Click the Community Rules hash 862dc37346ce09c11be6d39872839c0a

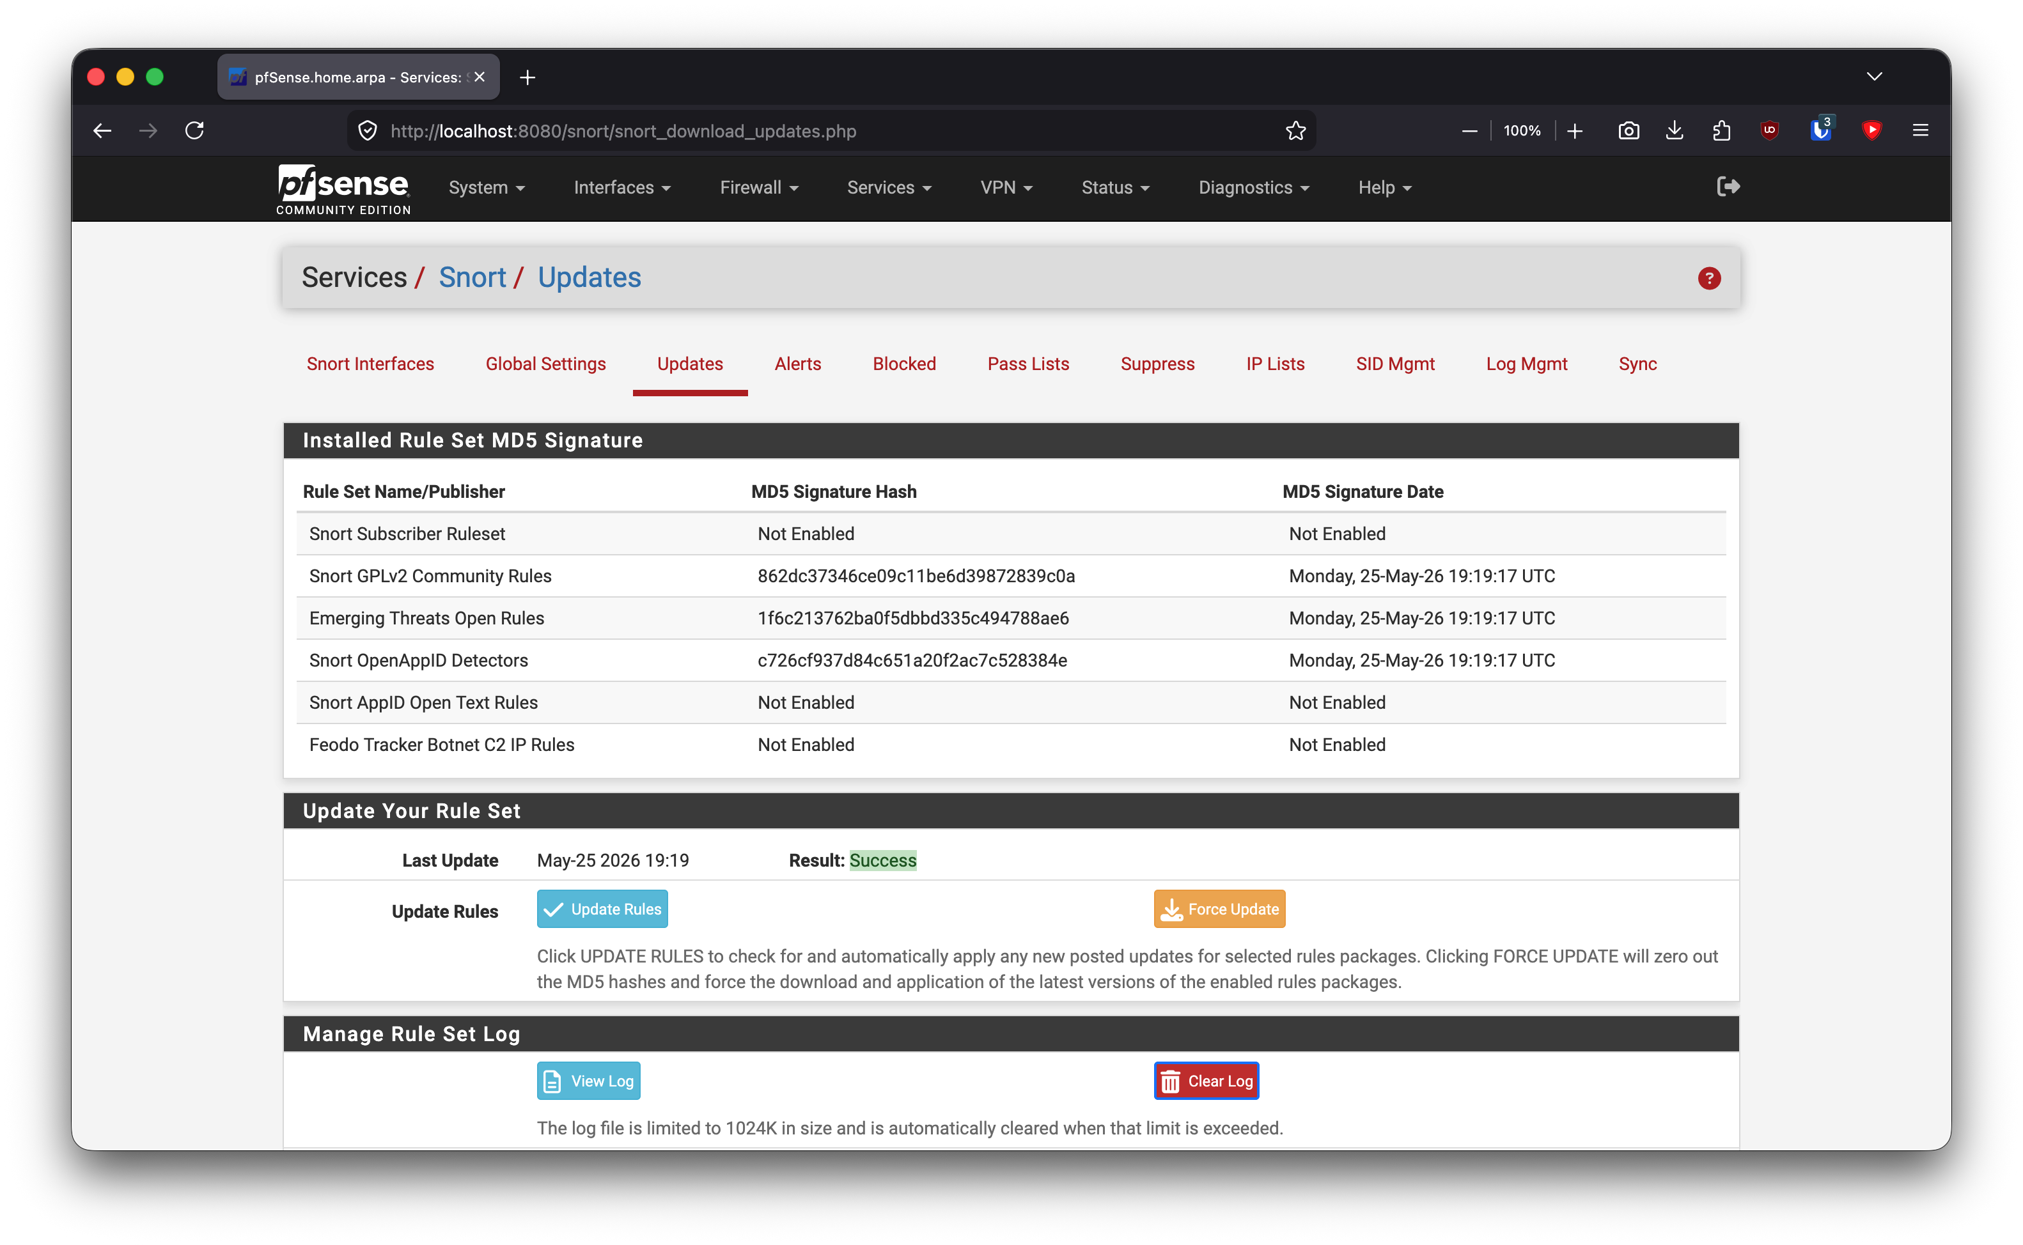[916, 576]
